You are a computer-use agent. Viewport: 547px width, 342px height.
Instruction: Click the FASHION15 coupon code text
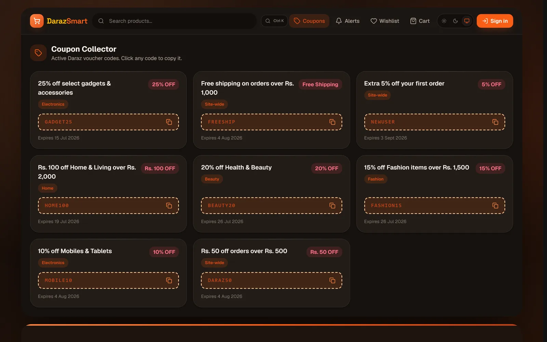coord(386,206)
